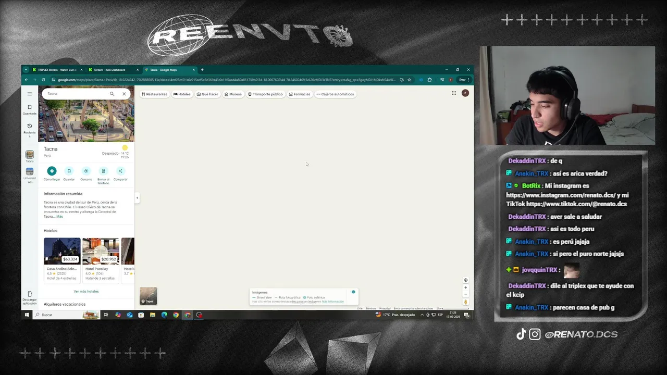Open Task View on the taskbar

106,315
